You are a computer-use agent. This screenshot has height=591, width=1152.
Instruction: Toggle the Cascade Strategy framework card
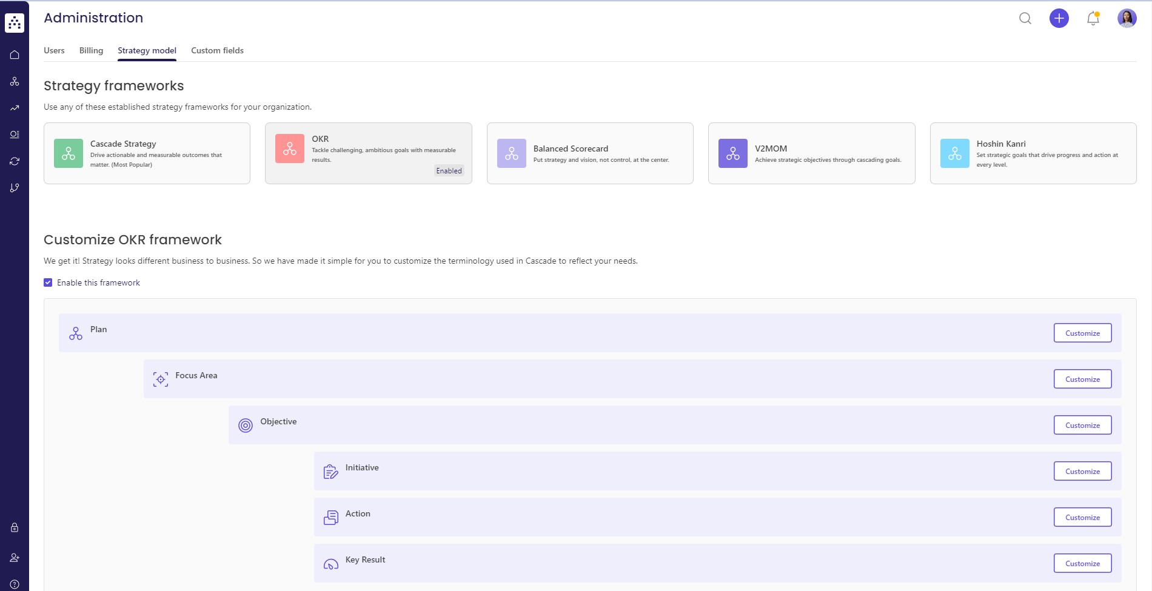click(147, 153)
